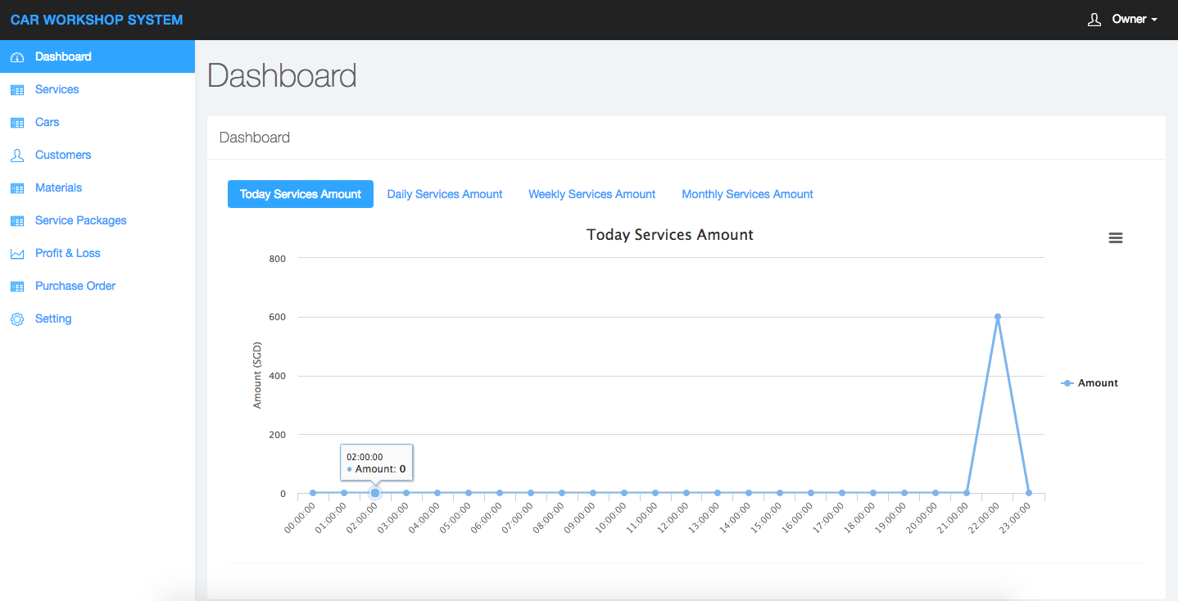Click the 02:00:00 highlighted data point

pyautogui.click(x=375, y=493)
